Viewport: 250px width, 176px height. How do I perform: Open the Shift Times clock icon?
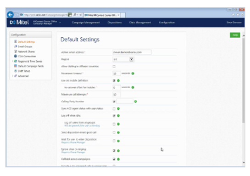click(16, 71)
